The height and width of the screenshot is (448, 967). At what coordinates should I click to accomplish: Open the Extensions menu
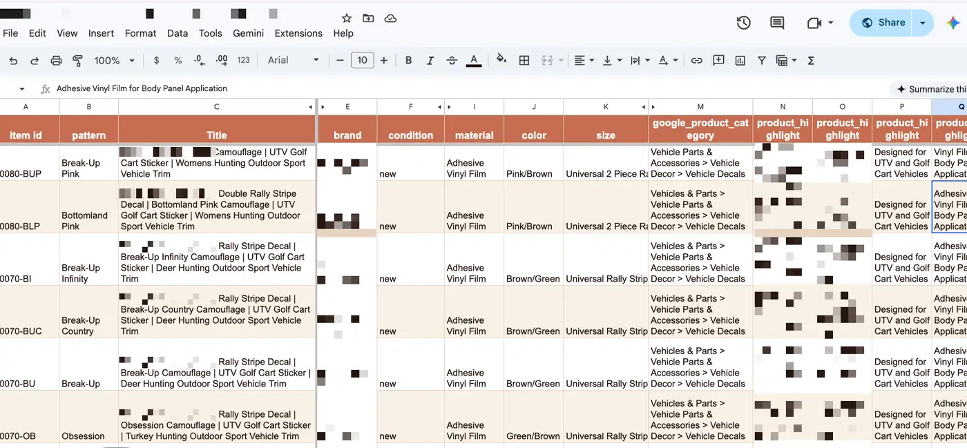coord(298,33)
